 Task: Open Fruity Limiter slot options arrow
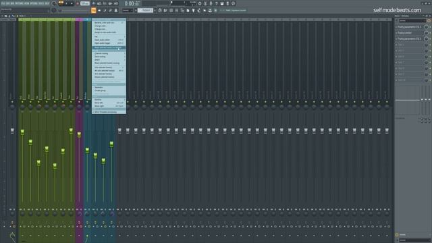[396, 33]
